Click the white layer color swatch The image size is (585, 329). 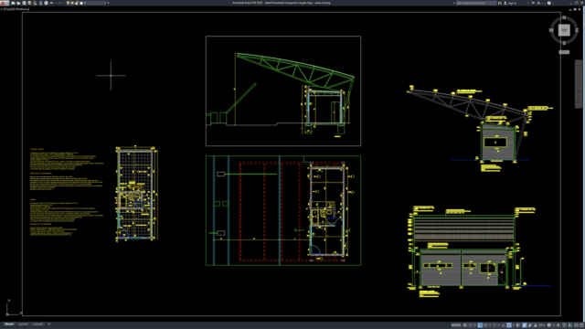81,3
